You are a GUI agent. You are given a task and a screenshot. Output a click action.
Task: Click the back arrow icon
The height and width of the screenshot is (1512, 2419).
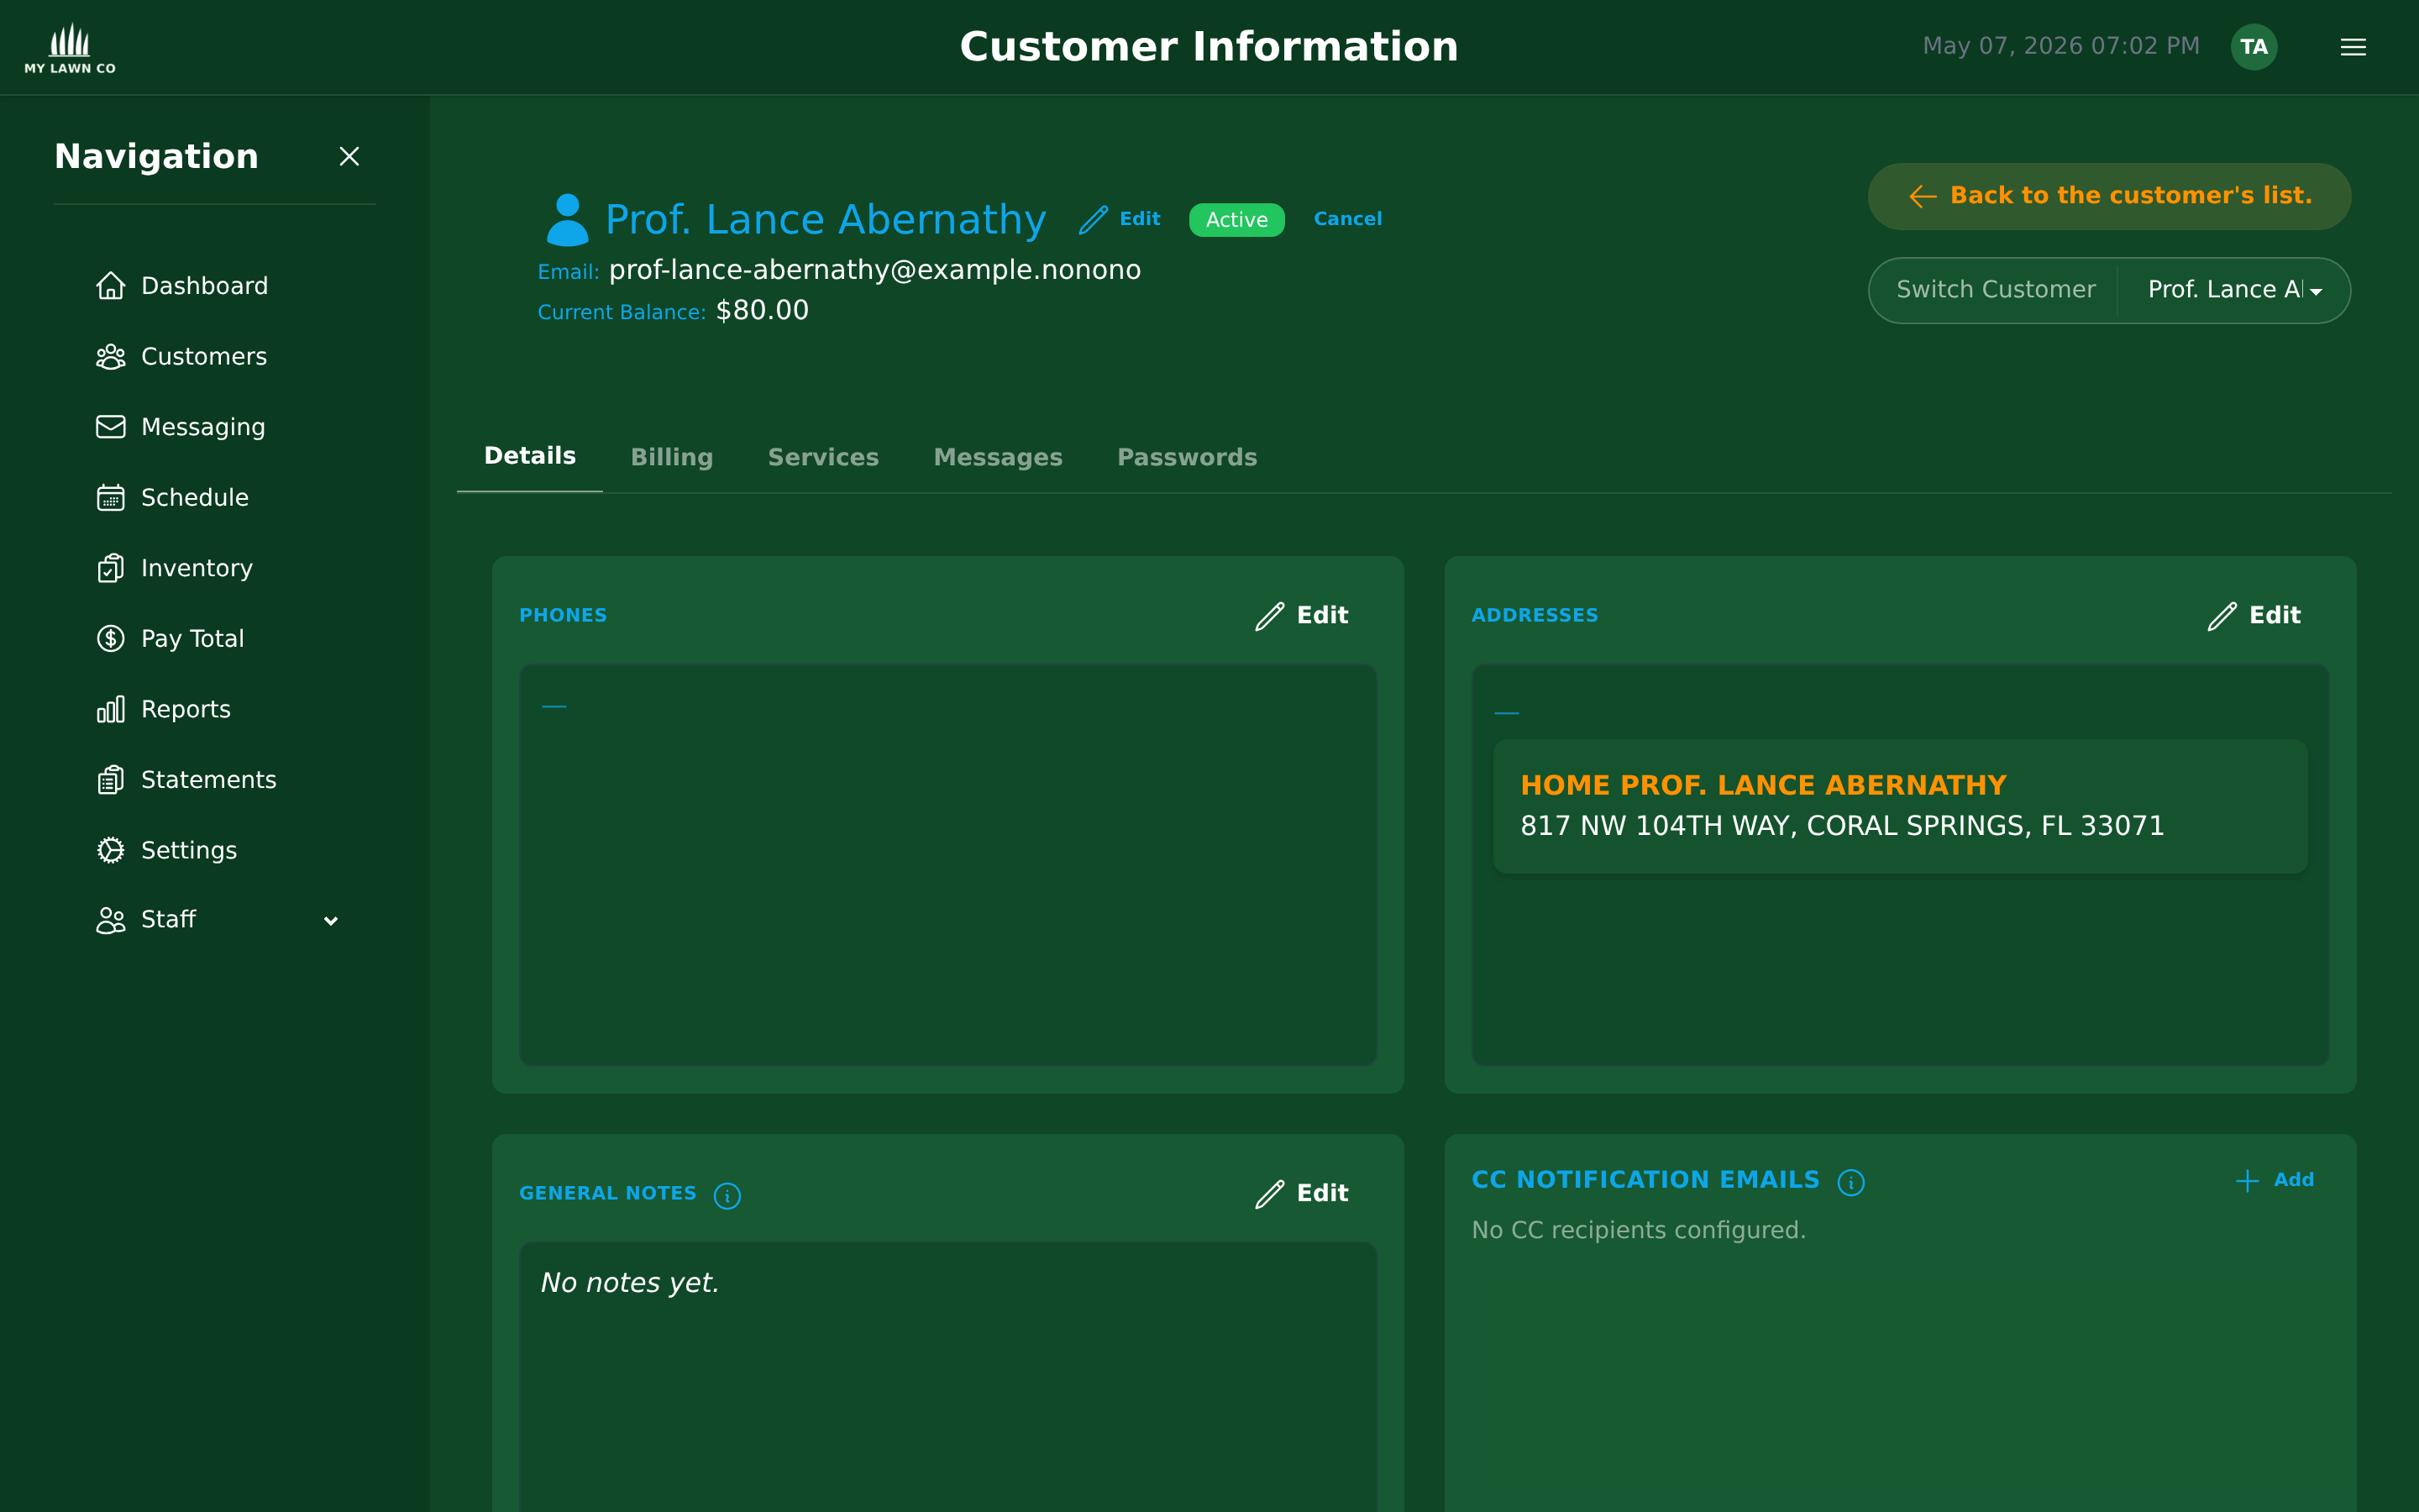coord(1923,196)
